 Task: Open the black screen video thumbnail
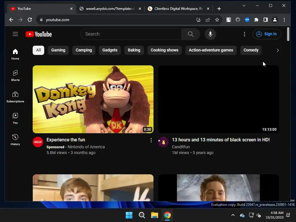[219, 99]
